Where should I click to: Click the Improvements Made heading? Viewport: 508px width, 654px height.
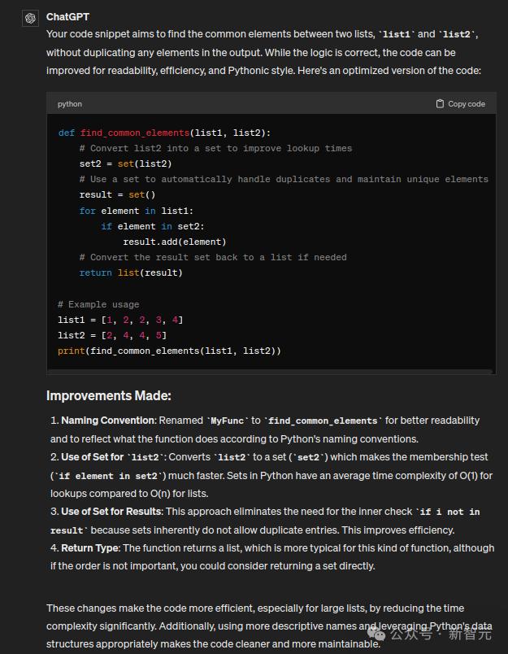click(108, 396)
